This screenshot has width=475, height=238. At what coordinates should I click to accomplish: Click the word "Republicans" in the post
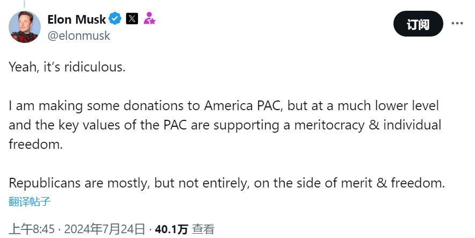coord(43,183)
